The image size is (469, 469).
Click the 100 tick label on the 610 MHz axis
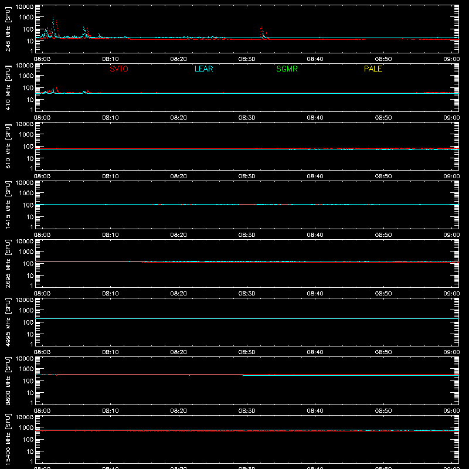(28, 147)
